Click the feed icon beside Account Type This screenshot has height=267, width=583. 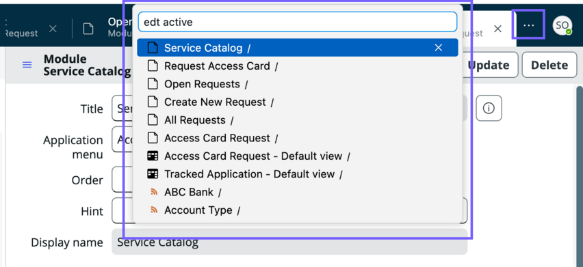point(154,210)
